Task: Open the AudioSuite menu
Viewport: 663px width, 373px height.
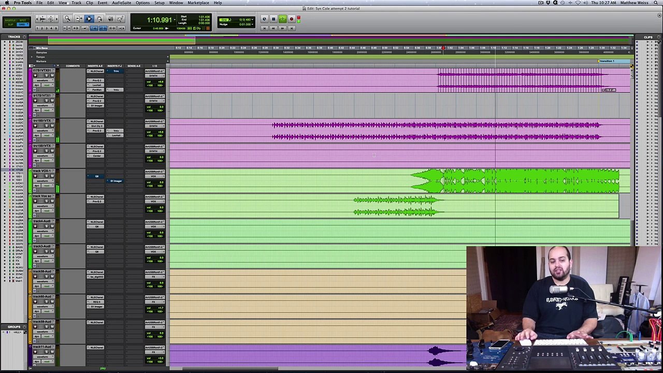Action: (122, 3)
